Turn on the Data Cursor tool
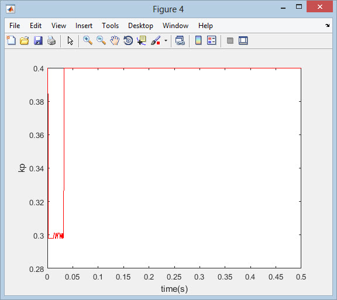 142,40
